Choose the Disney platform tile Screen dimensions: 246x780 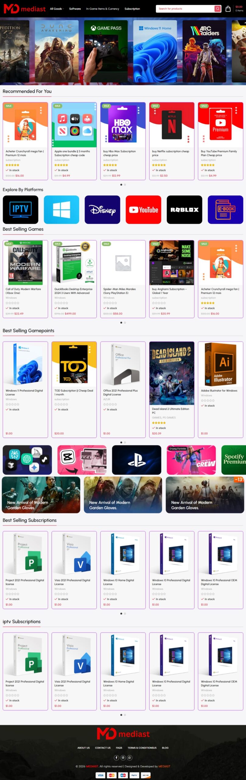(x=102, y=210)
